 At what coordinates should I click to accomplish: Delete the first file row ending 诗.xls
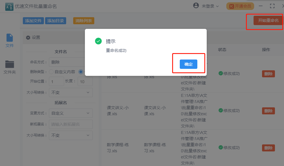[x=268, y=74]
